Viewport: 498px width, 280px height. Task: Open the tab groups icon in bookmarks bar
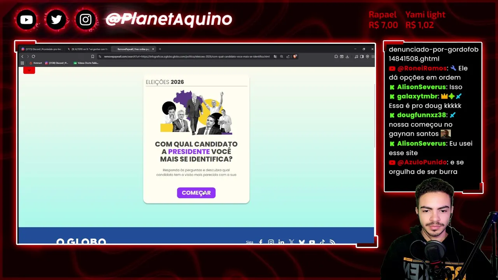22,63
